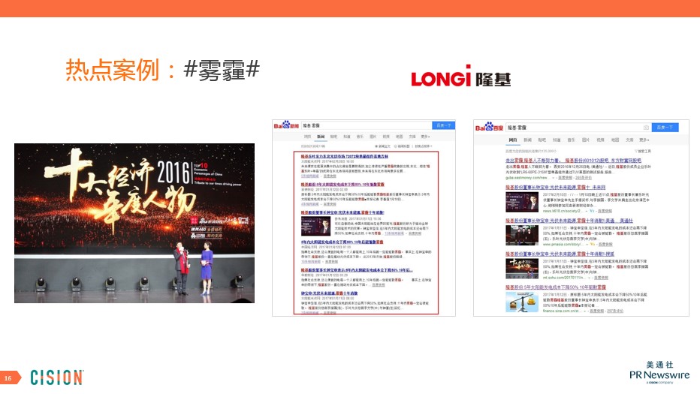Open first news result headline in left screenshot
Viewport: 700px width, 394px height.
tap(344, 157)
